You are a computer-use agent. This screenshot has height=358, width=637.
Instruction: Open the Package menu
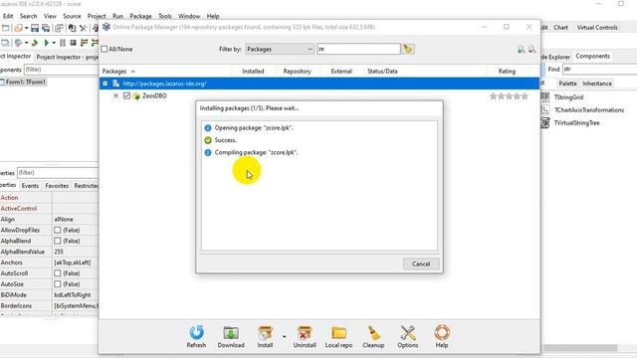point(140,16)
